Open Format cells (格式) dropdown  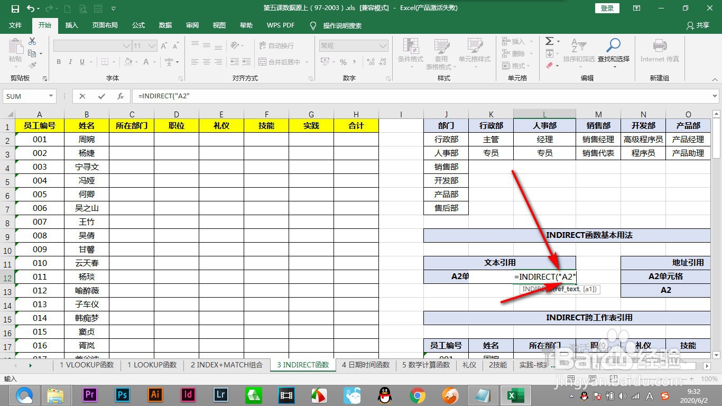tap(517, 66)
